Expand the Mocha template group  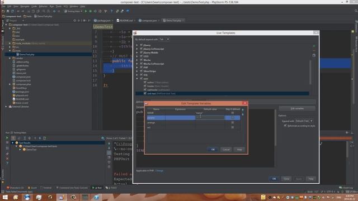pyautogui.click(x=137, y=60)
